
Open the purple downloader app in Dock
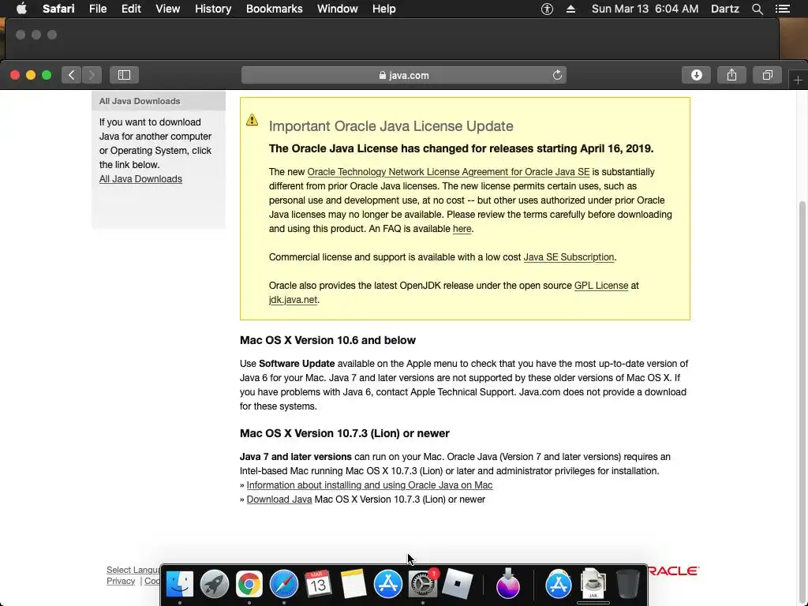(507, 584)
